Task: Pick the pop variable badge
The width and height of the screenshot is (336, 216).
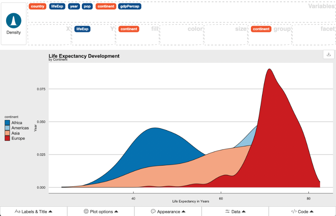Action: pyautogui.click(x=87, y=6)
